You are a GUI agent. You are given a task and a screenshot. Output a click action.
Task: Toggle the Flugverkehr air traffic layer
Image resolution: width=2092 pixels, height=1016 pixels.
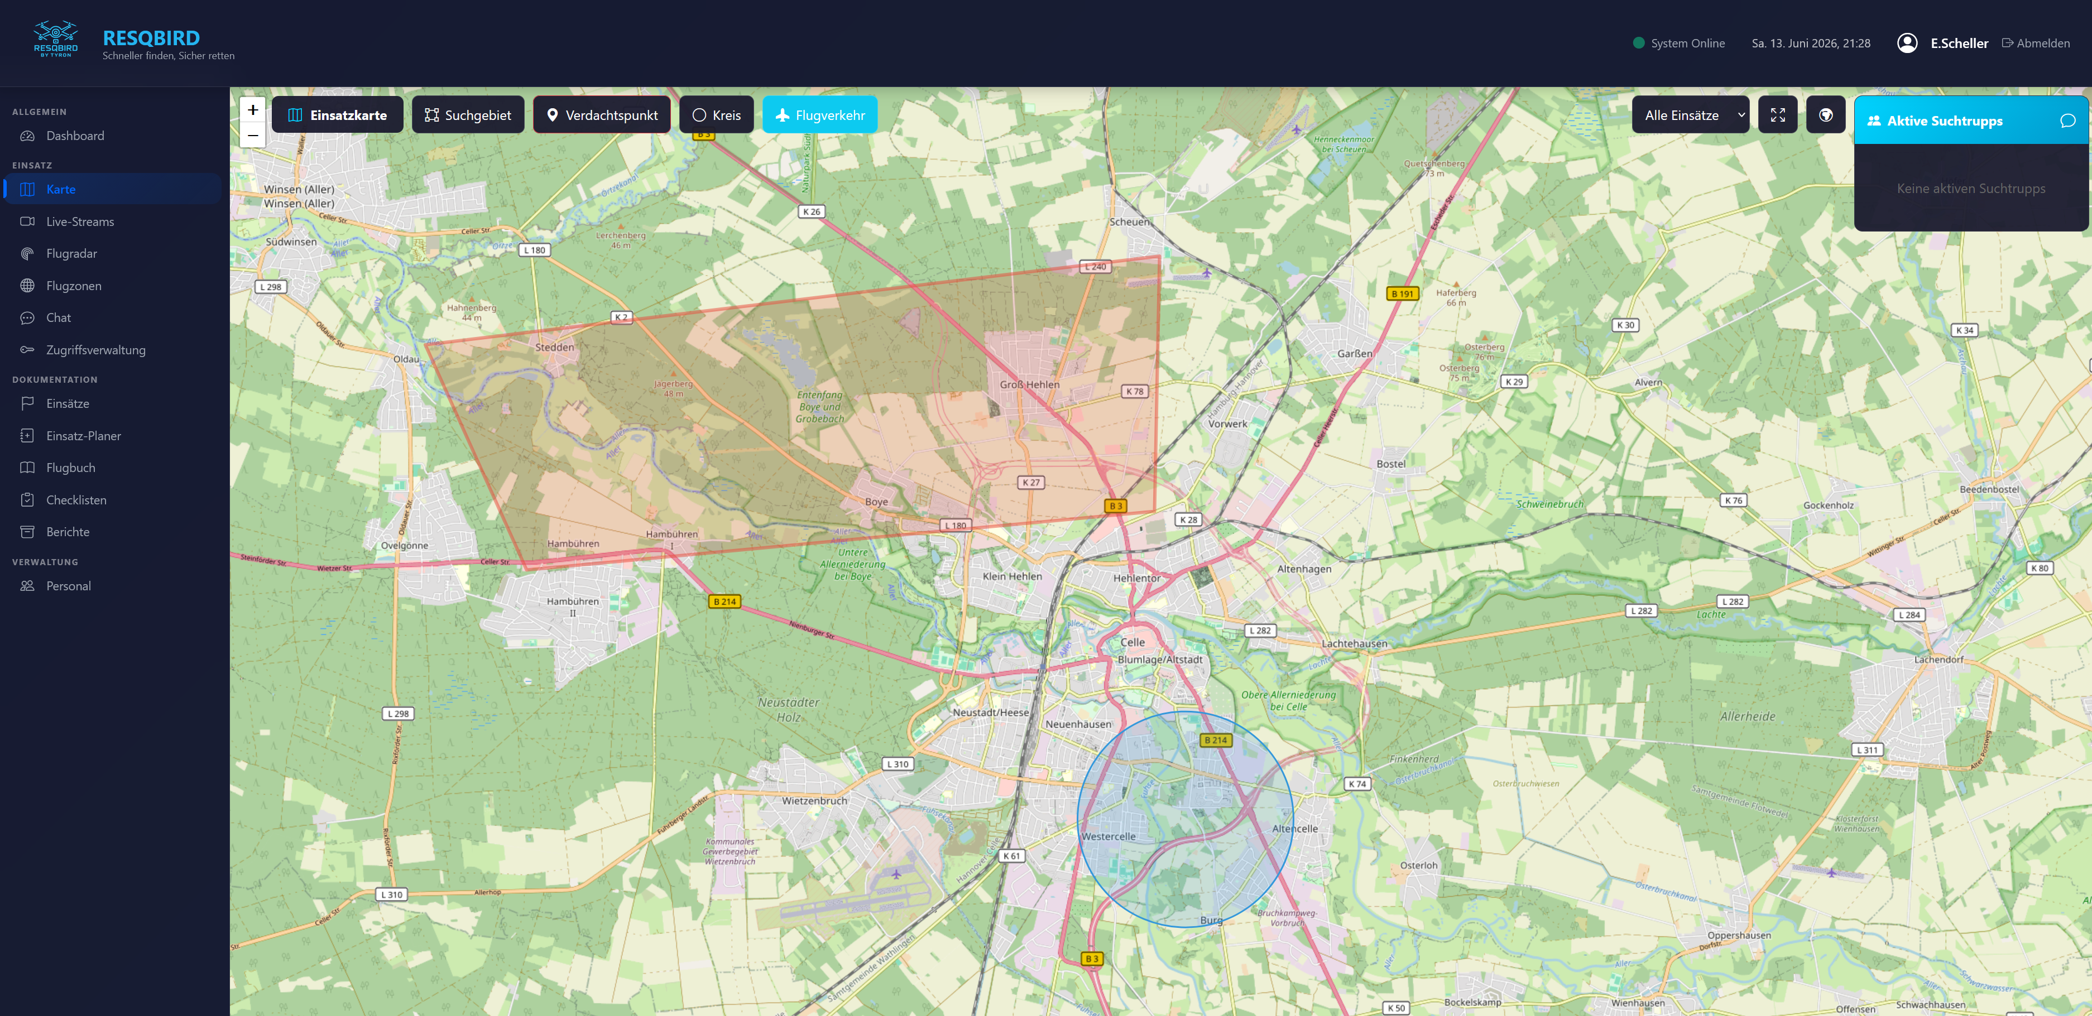tap(819, 115)
